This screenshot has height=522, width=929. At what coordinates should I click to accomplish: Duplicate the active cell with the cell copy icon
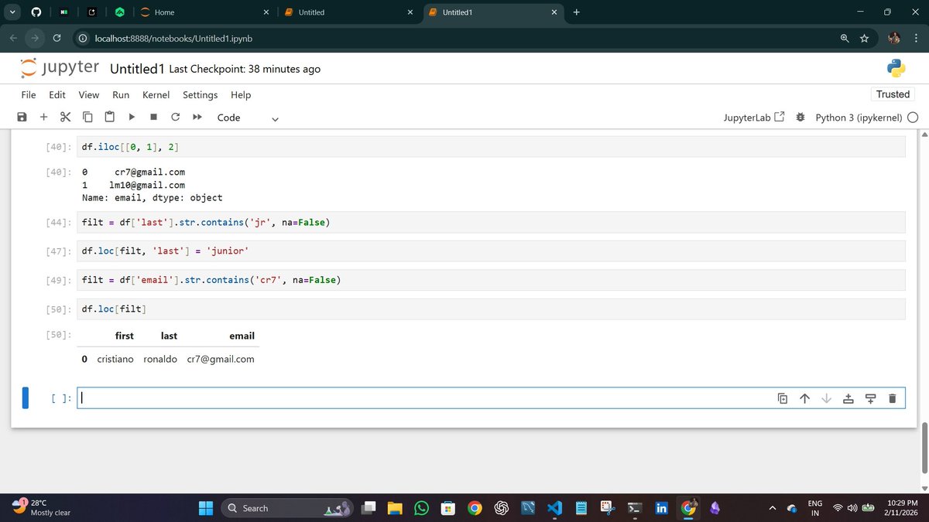tap(783, 398)
